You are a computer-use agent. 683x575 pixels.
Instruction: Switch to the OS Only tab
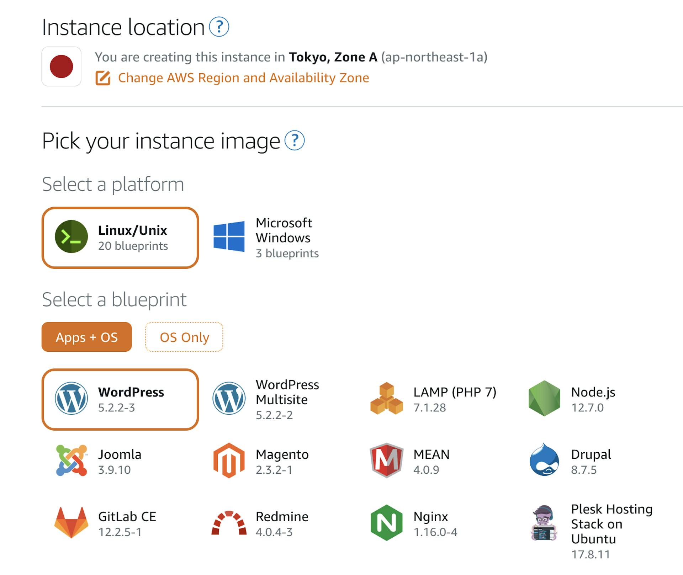click(x=184, y=337)
